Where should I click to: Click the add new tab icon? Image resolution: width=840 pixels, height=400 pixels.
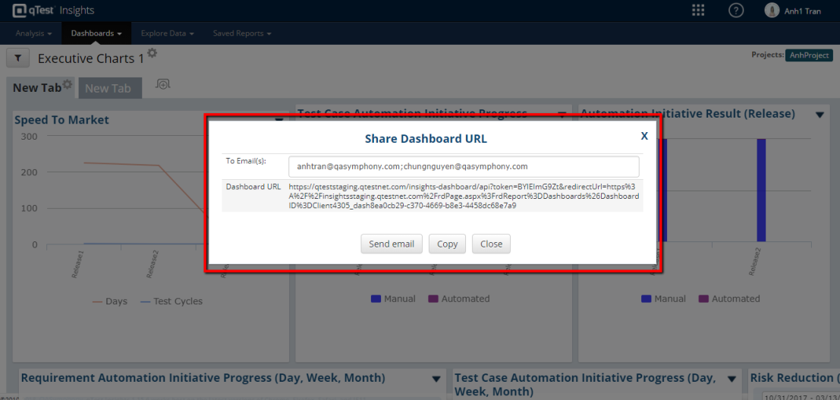[163, 83]
